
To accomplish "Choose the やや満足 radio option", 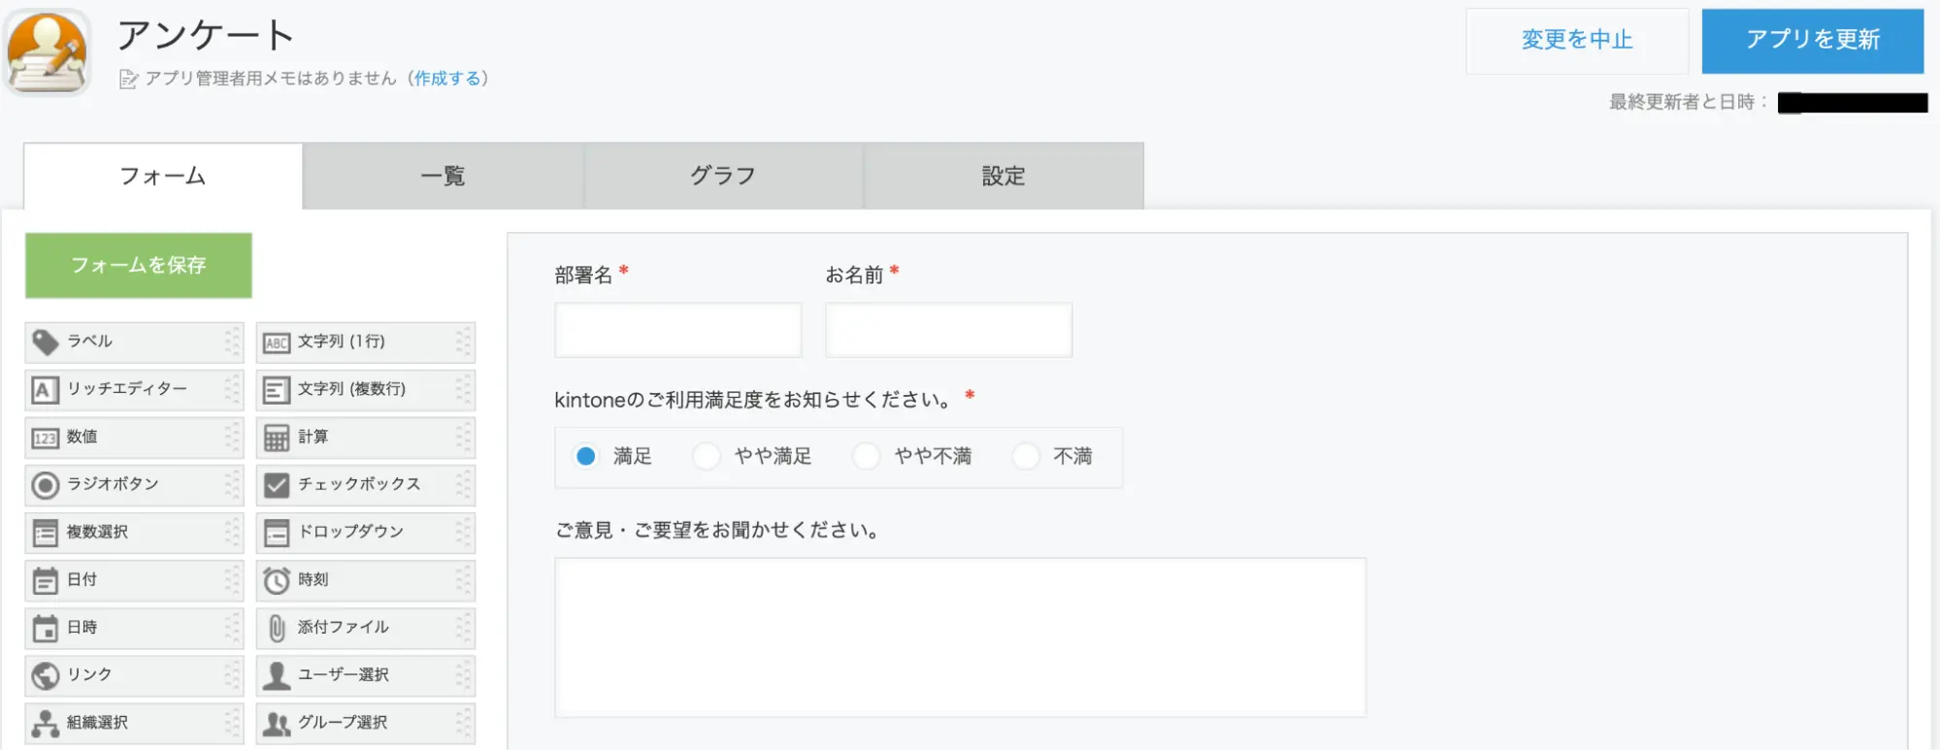I will [x=707, y=456].
